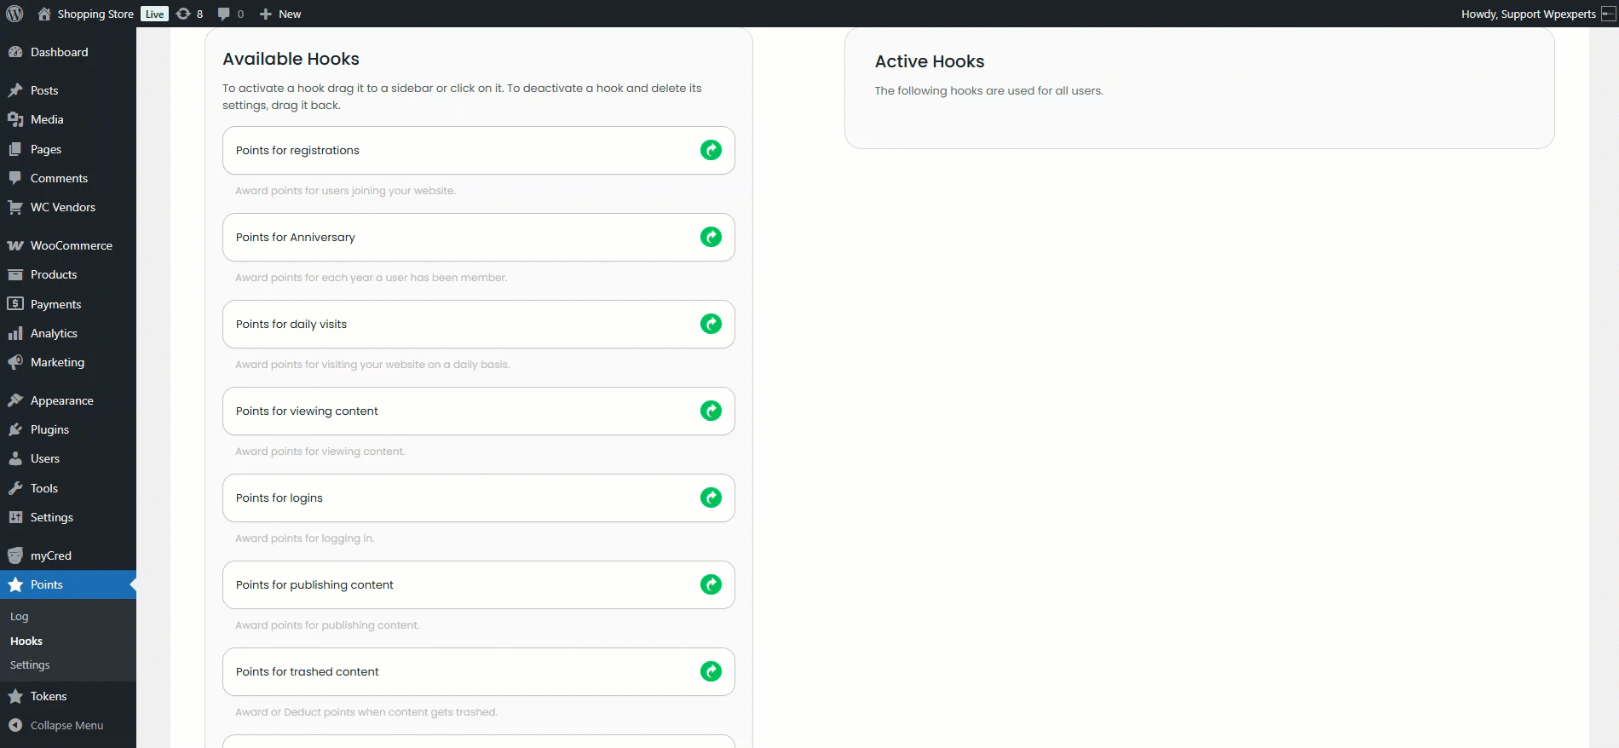The image size is (1619, 748).
Task: Open the myCred menu item
Action: [50, 555]
